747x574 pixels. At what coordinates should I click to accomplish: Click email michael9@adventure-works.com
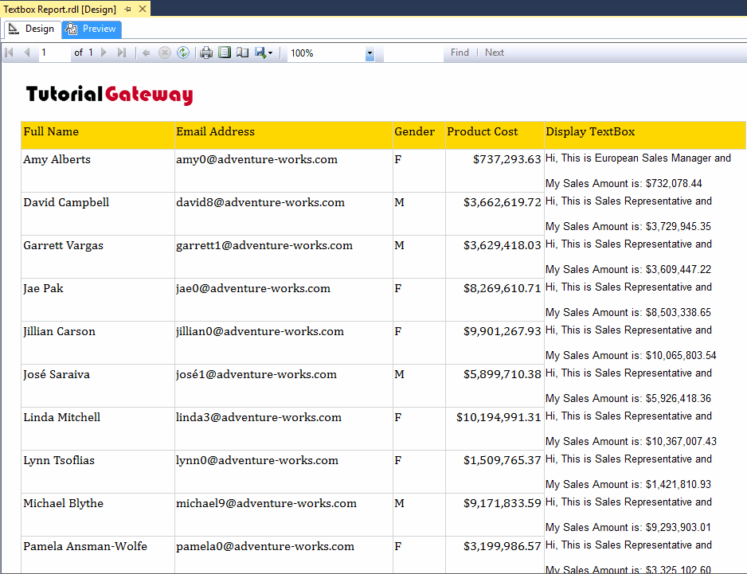click(x=266, y=503)
